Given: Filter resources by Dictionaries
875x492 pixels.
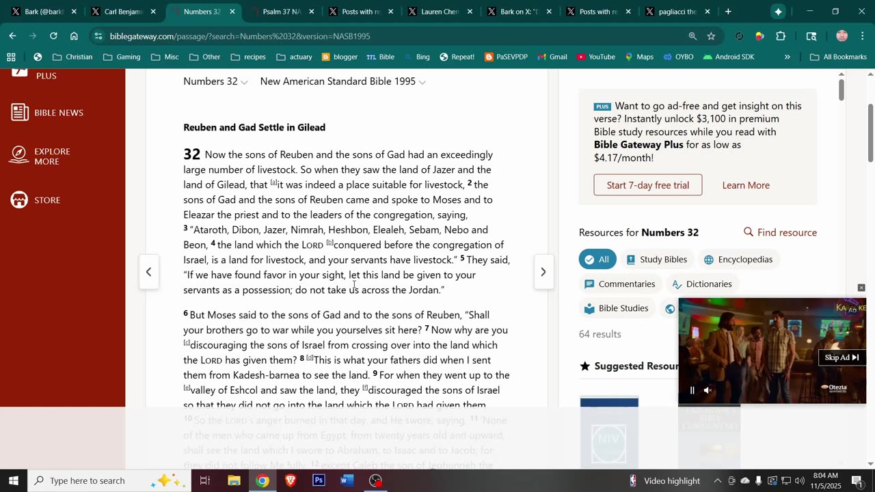Looking at the screenshot, I should [x=702, y=284].
